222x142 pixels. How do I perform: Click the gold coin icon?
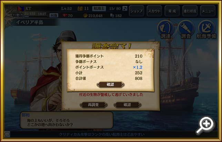[x=85, y=16]
